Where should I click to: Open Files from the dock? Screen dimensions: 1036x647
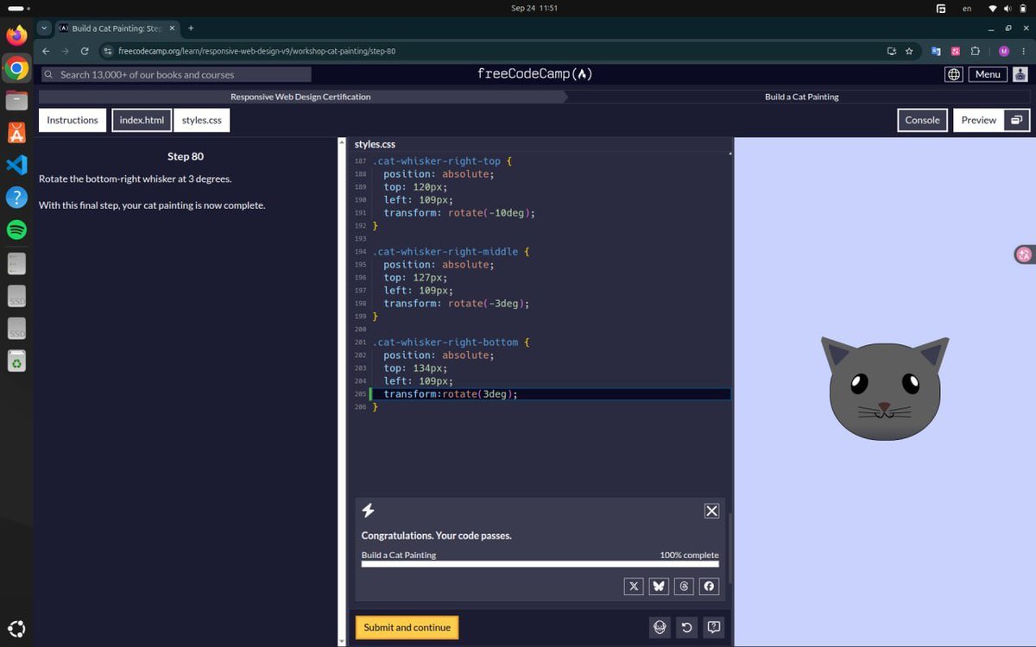coord(16,100)
